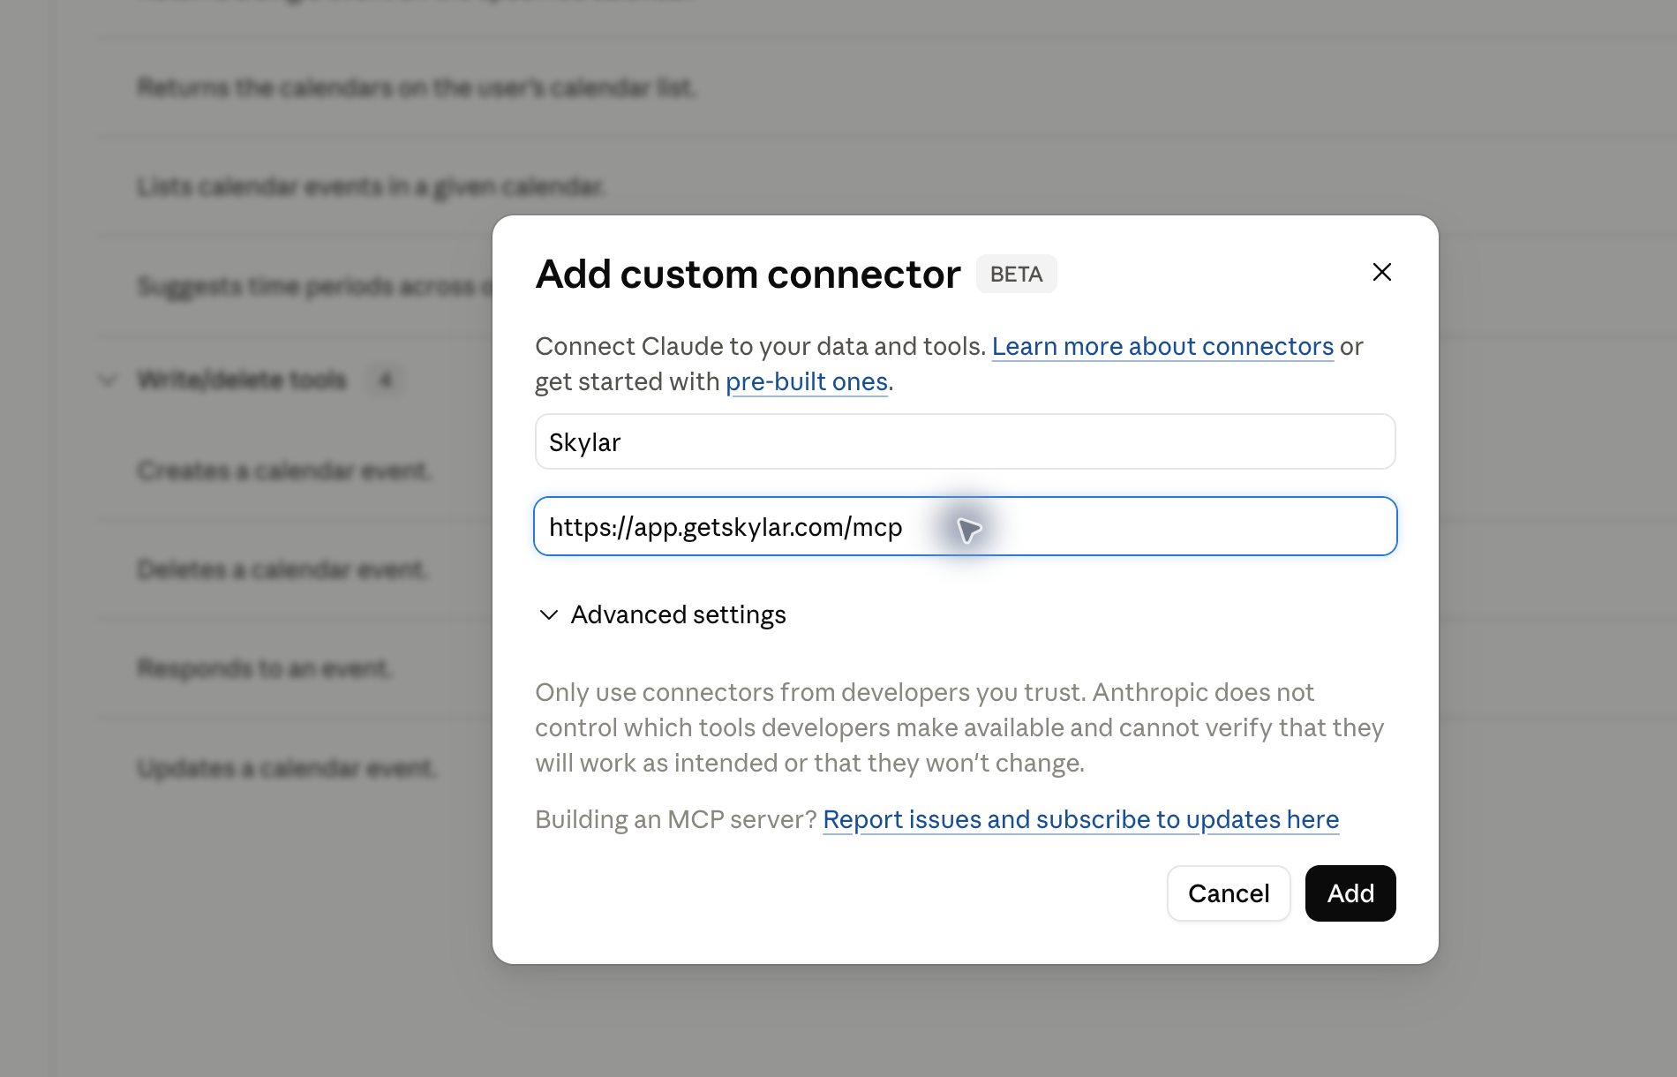Focus the Skylar name input field
The image size is (1677, 1077).
click(965, 441)
